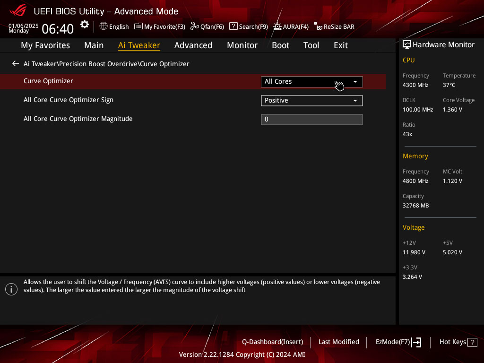Viewport: 484px width, 363px height.
Task: Click the Curve Optimizer breadcrumb path
Action: pos(106,64)
